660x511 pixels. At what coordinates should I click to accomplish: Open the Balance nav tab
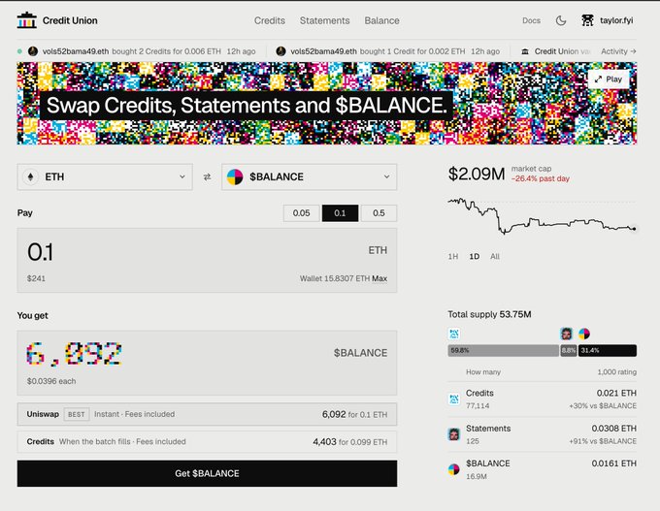tap(381, 20)
